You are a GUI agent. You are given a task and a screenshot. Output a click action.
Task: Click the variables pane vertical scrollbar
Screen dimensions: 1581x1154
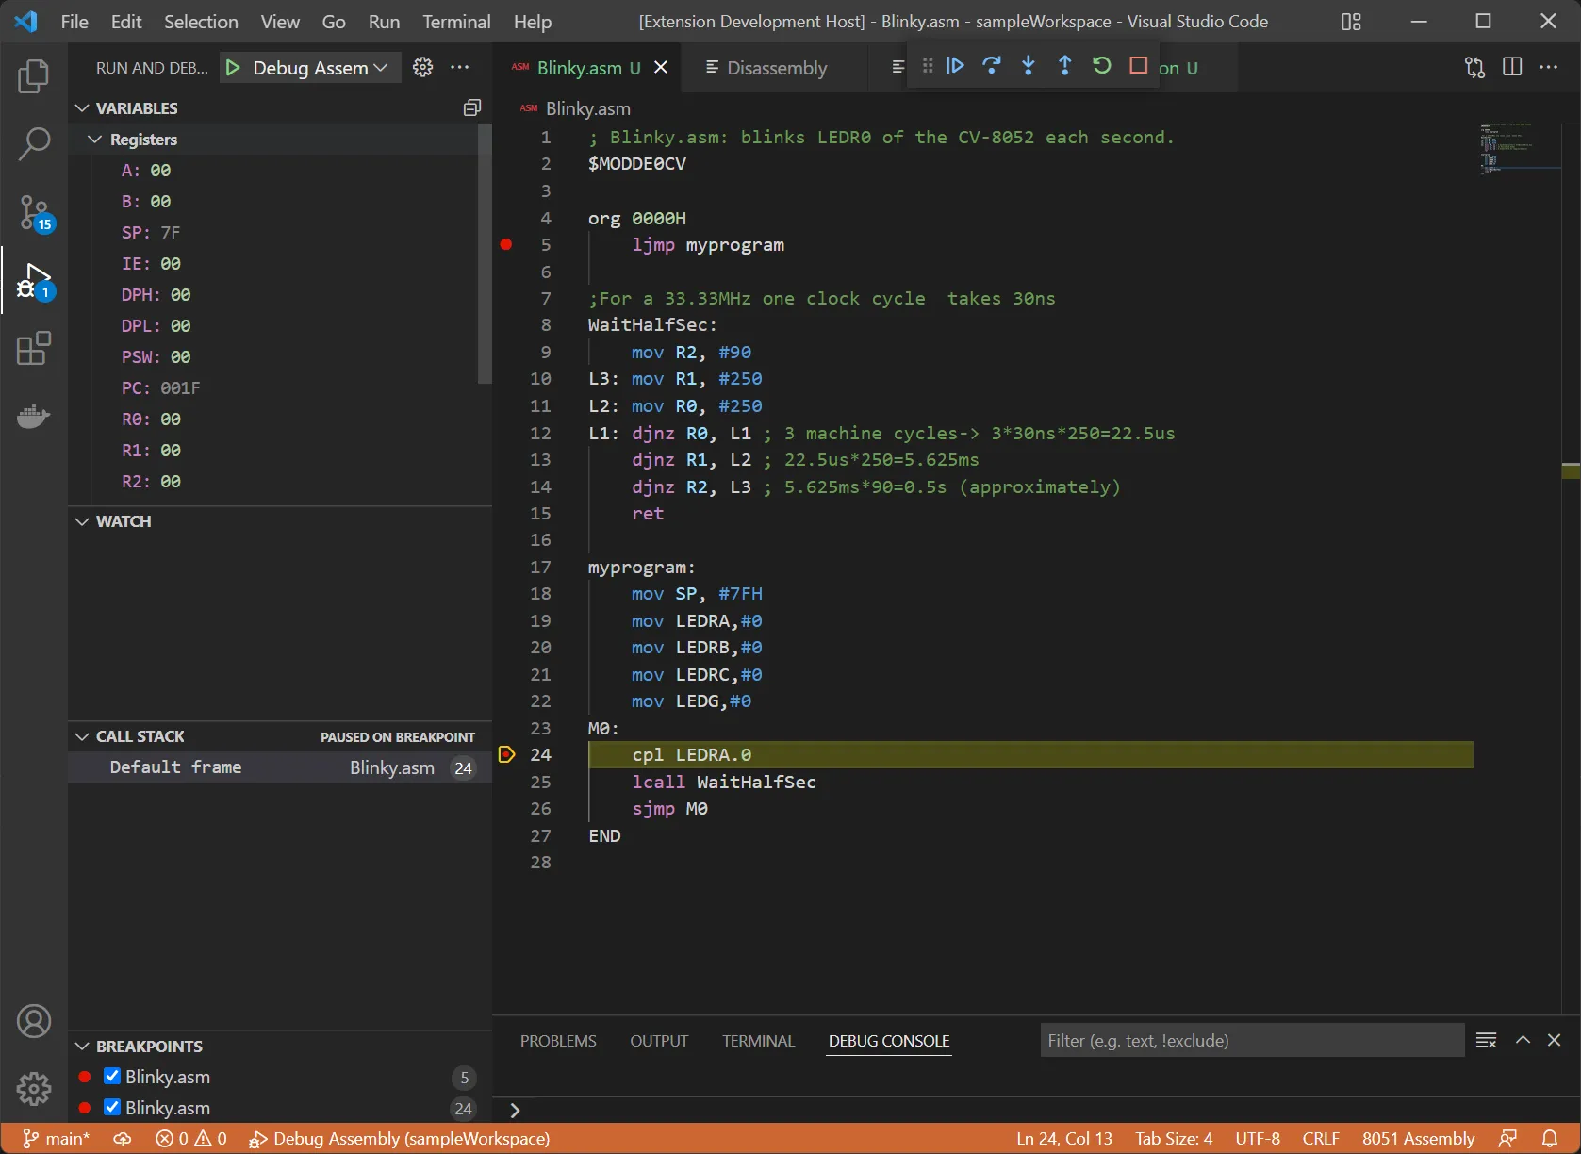click(x=485, y=255)
